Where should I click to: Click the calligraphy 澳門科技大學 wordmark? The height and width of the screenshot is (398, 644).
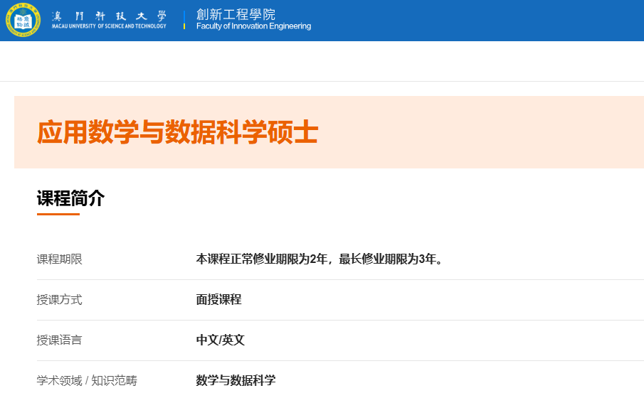[x=109, y=15]
